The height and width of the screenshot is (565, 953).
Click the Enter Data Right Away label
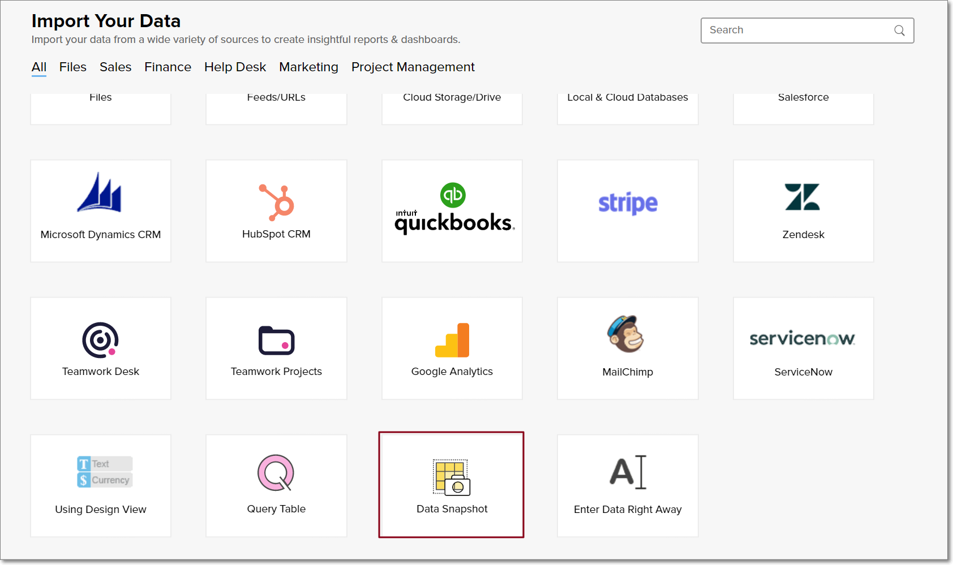tap(628, 510)
